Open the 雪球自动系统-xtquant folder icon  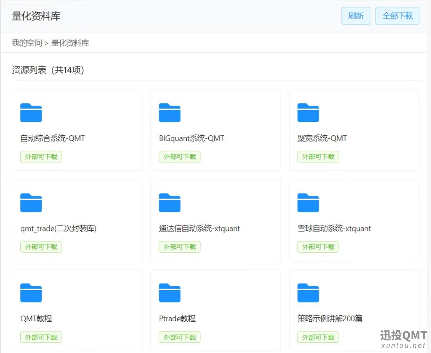pyautogui.click(x=308, y=203)
